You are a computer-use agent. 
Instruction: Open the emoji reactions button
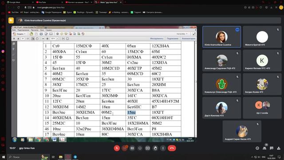click(x=140, y=148)
